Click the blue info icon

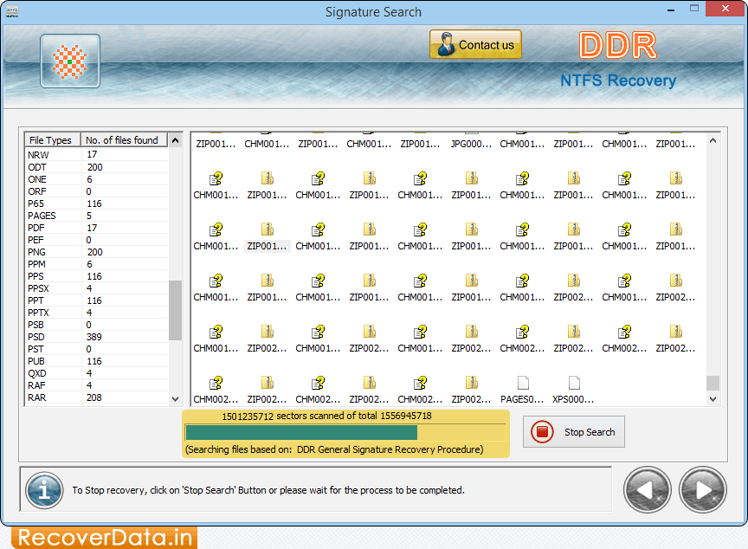44,489
